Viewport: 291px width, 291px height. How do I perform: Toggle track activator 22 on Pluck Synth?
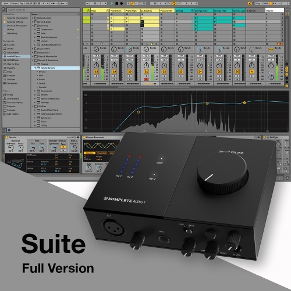pos(164,72)
